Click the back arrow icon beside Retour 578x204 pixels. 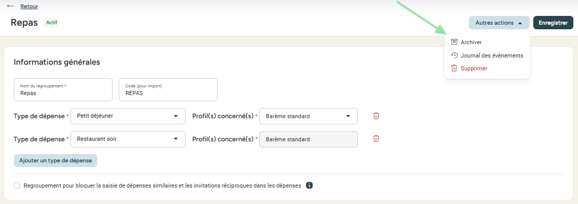coord(11,6)
